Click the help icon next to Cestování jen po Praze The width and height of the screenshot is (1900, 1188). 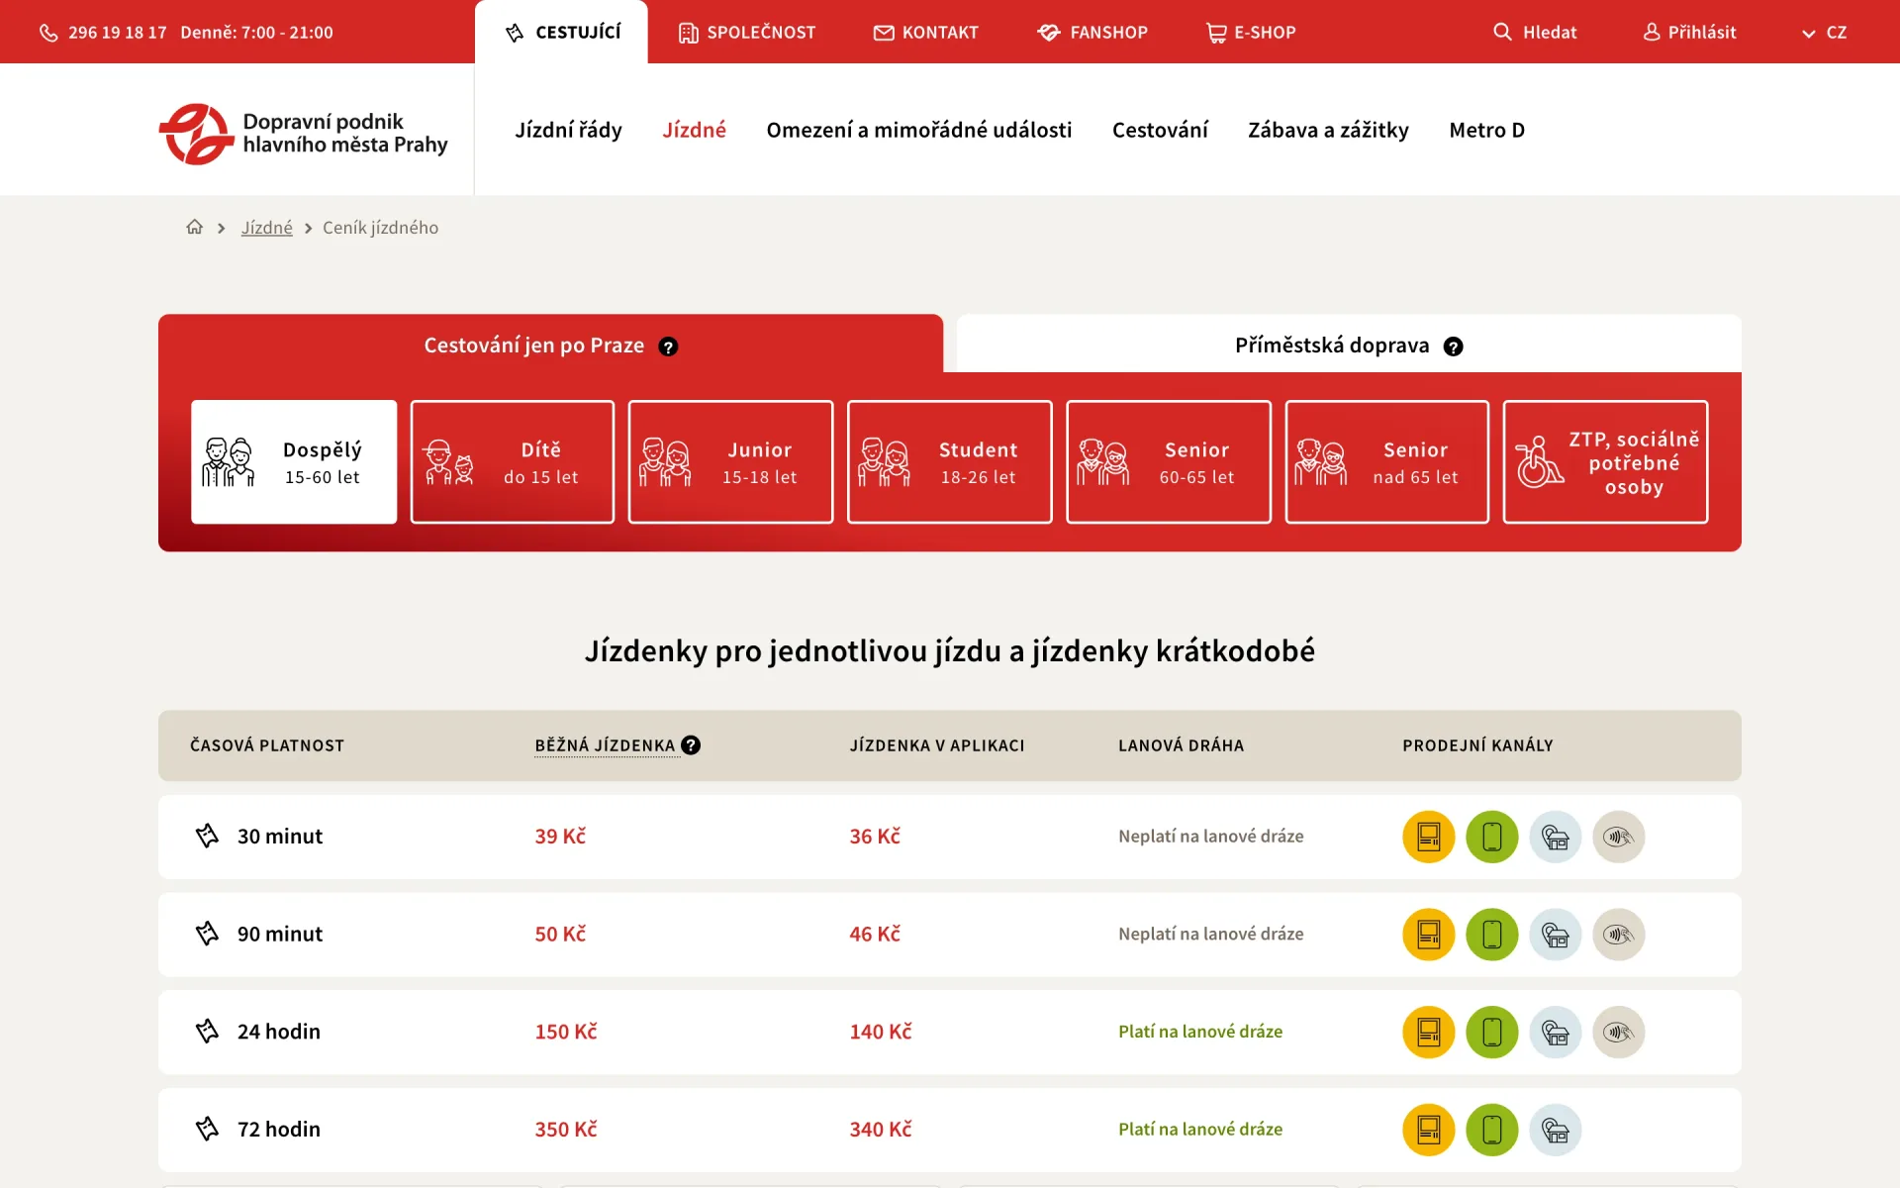click(x=668, y=346)
